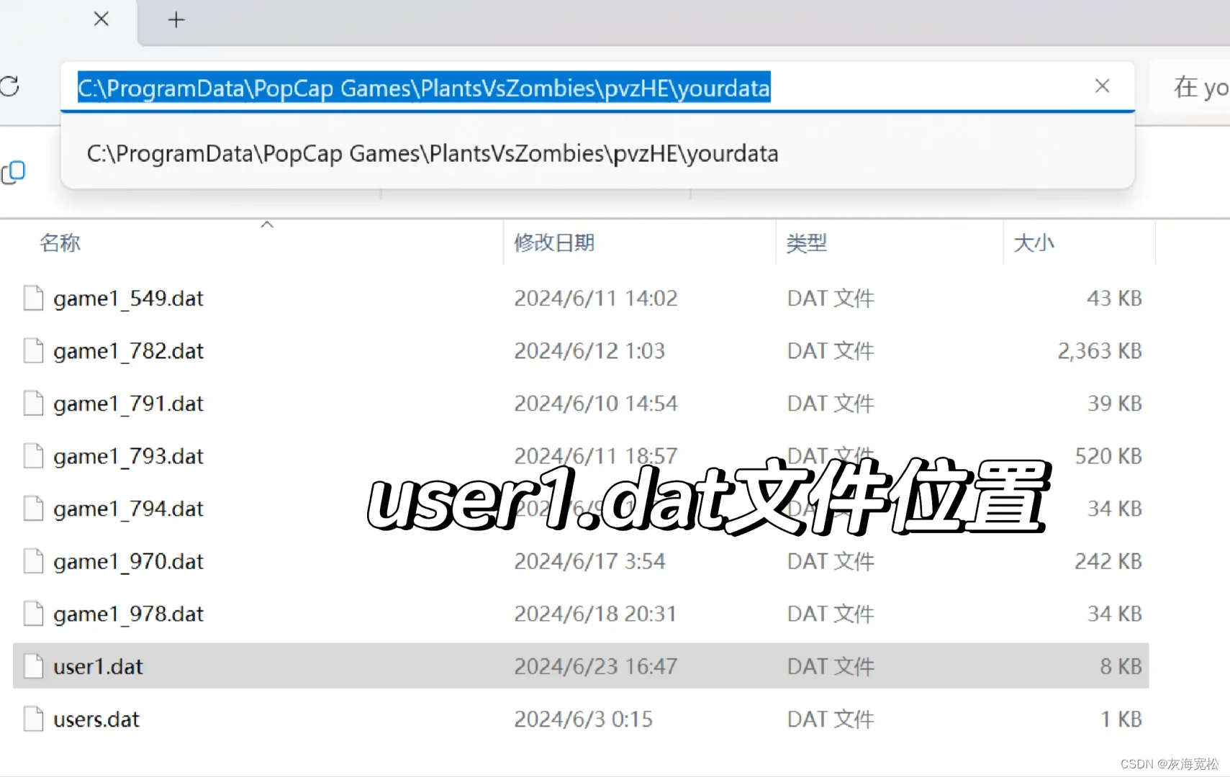Select file game1_549.dat
This screenshot has height=777, width=1230.
point(128,299)
